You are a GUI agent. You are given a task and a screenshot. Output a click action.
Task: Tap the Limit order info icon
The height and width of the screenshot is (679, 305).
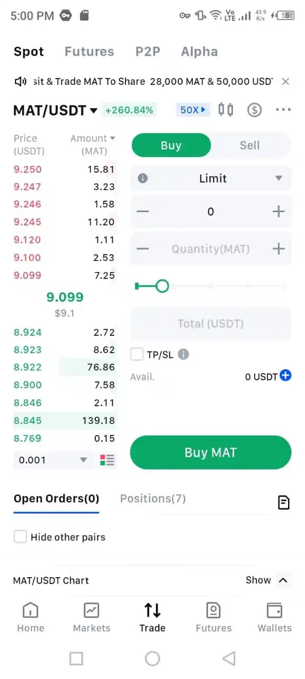click(x=142, y=178)
